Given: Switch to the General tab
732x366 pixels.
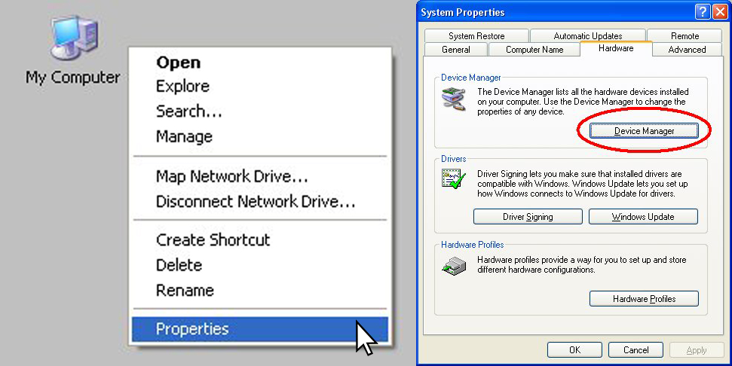Looking at the screenshot, I should [x=455, y=50].
